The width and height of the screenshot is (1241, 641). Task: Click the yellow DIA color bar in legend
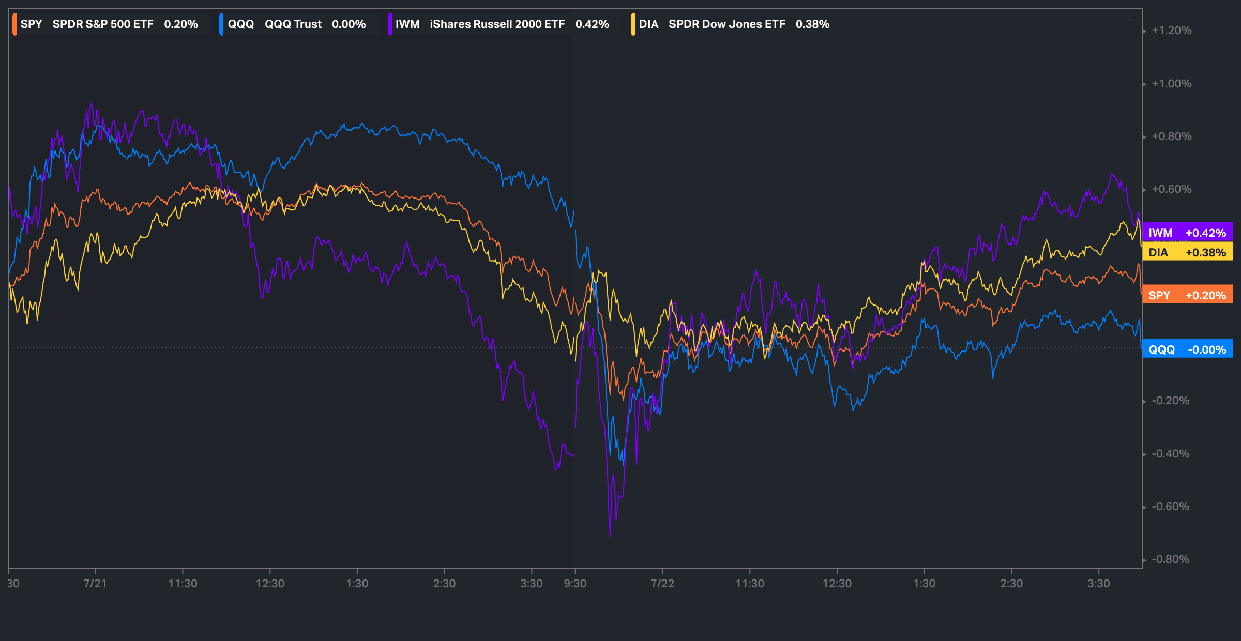click(x=632, y=24)
